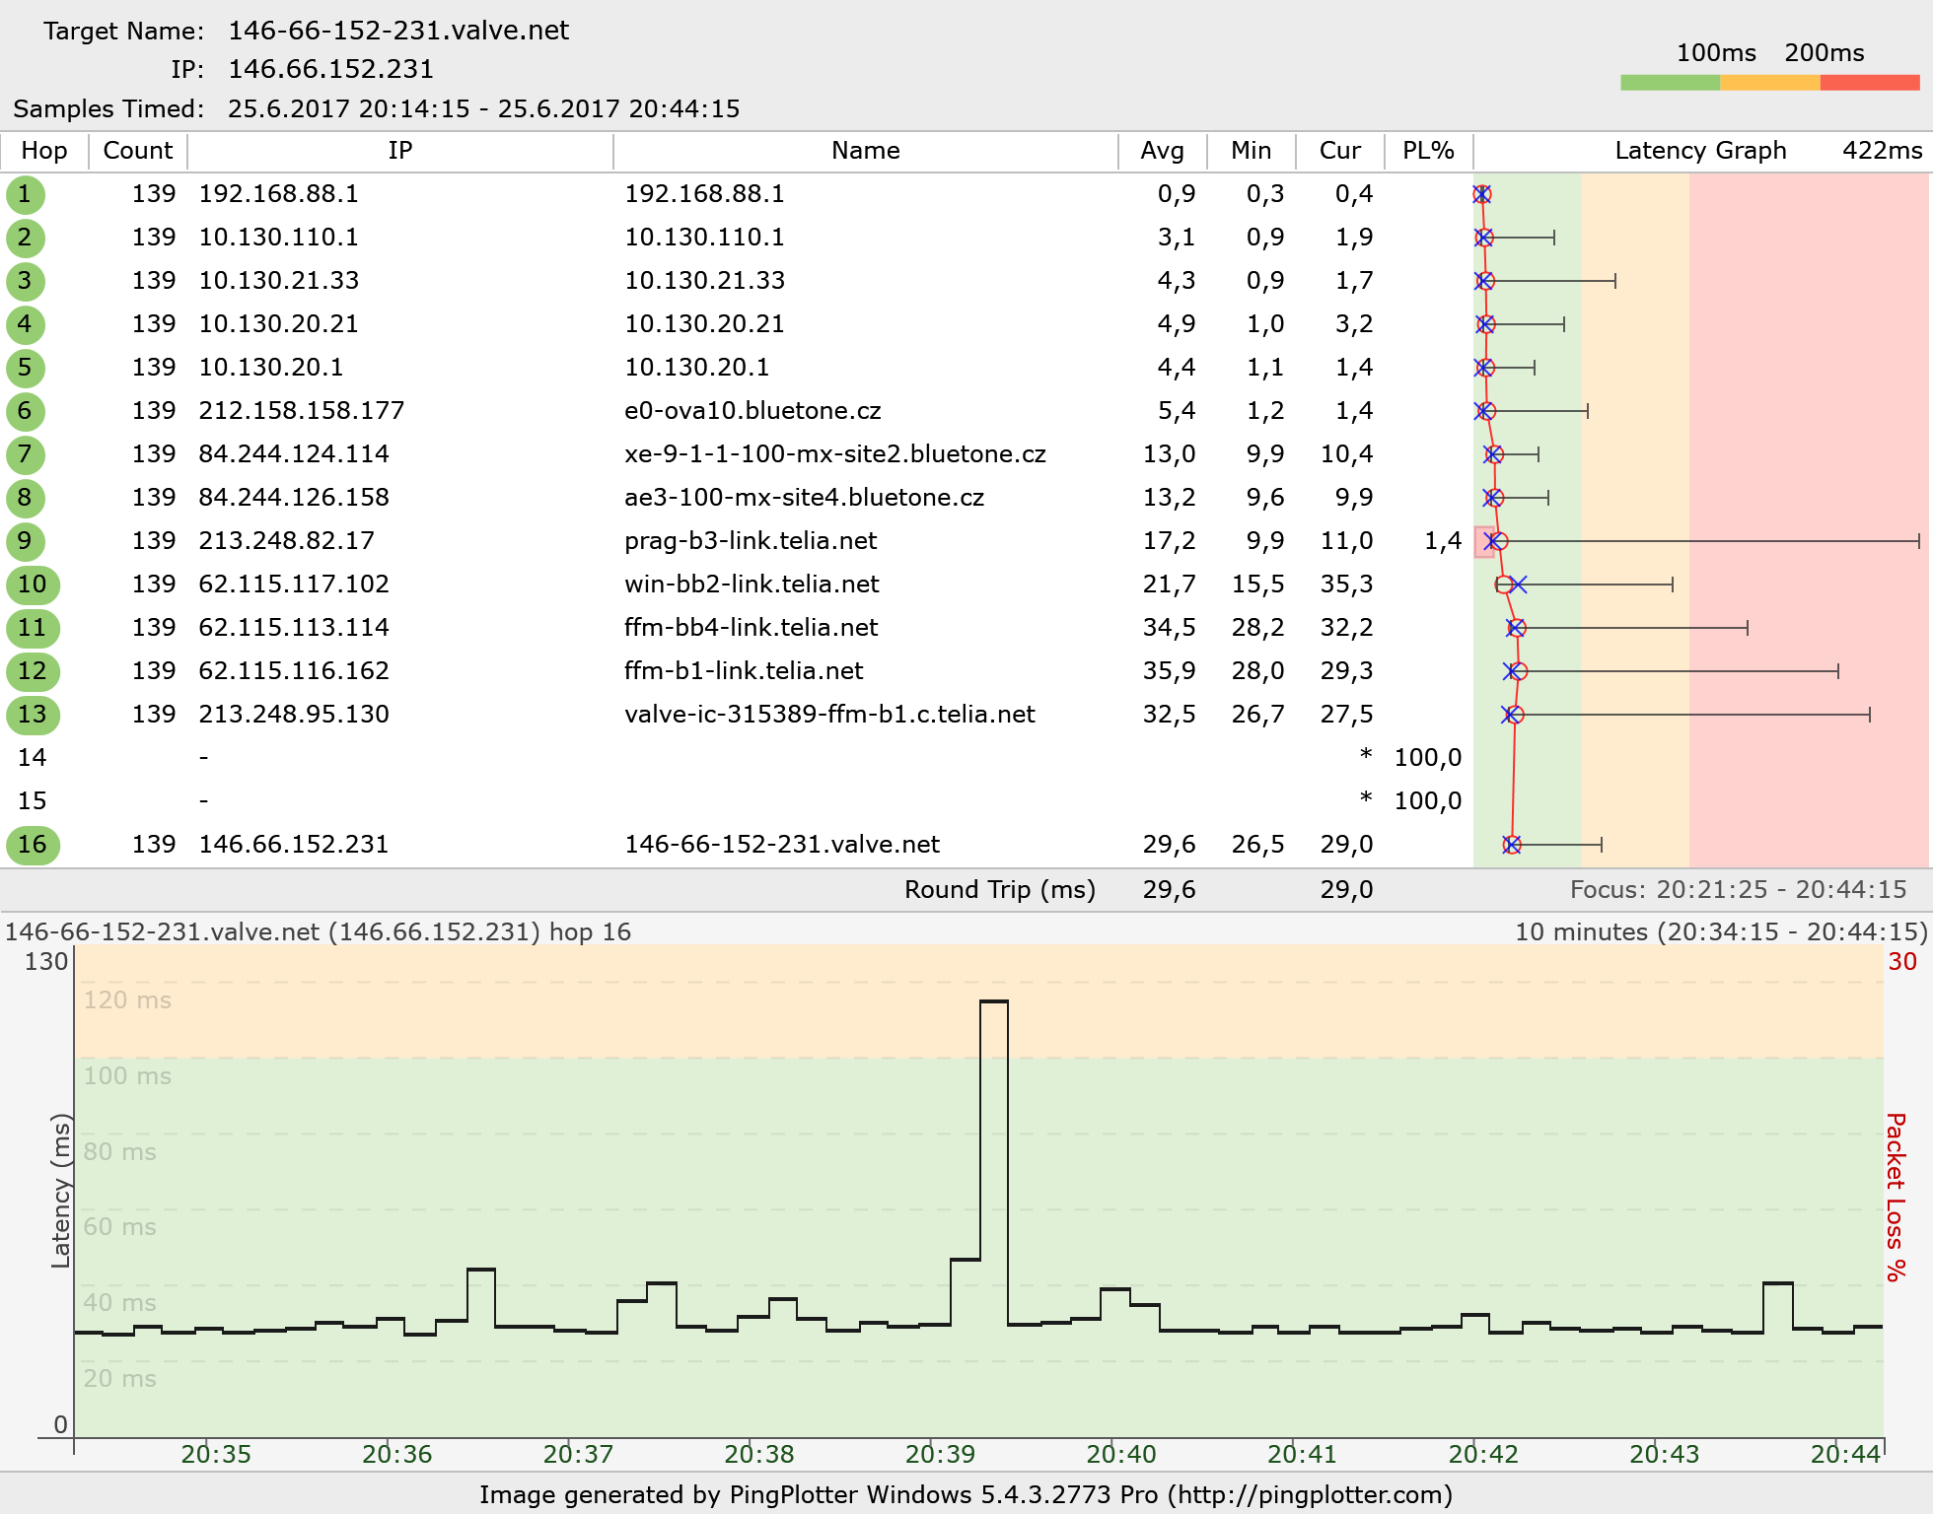The height and width of the screenshot is (1514, 1933).
Task: Select the hop 7 green circle
Action: pos(25,454)
